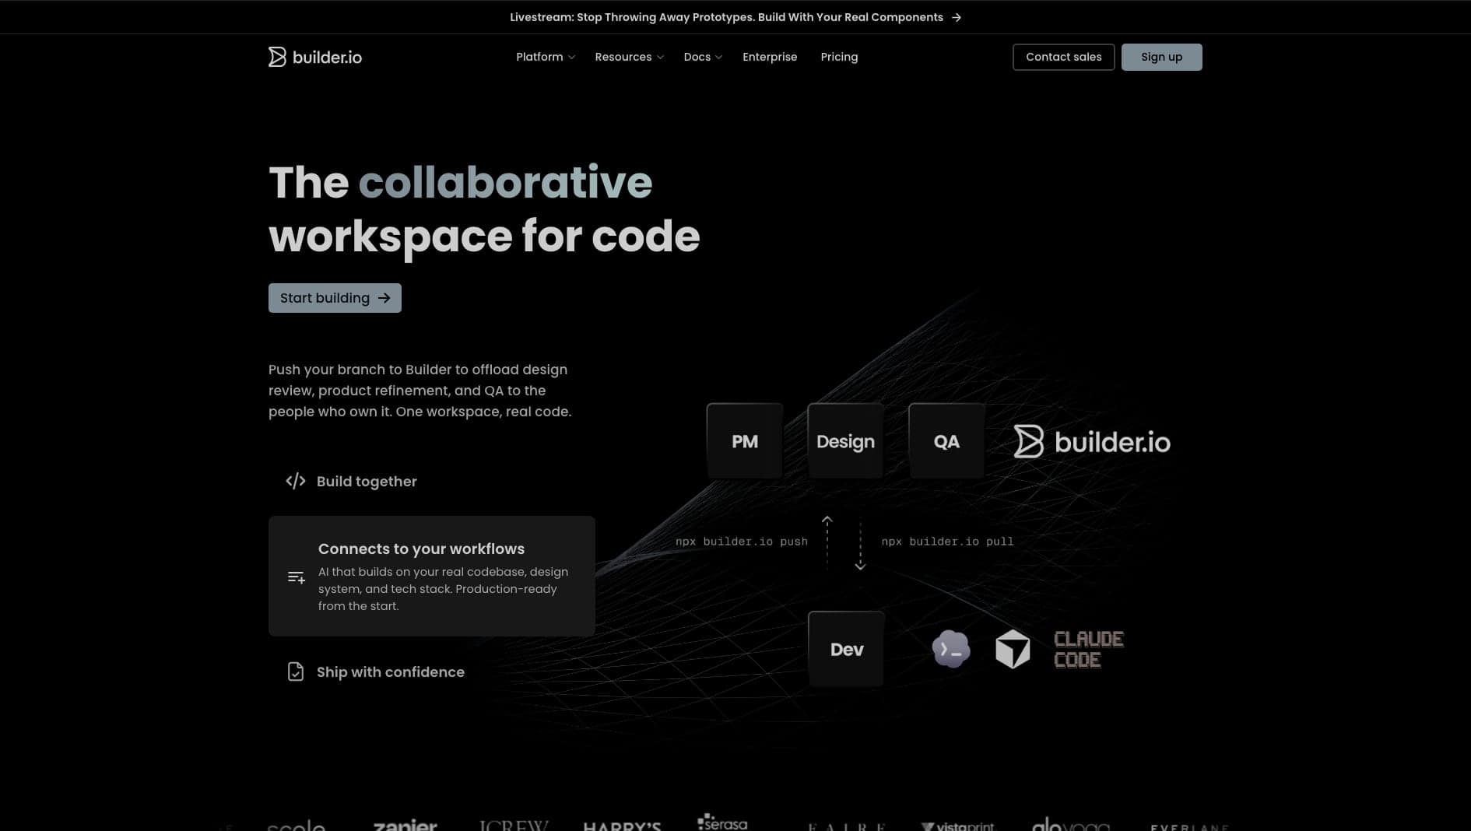Screen dimensions: 1471x831
Task: Open the Docs dropdown
Action: click(703, 57)
